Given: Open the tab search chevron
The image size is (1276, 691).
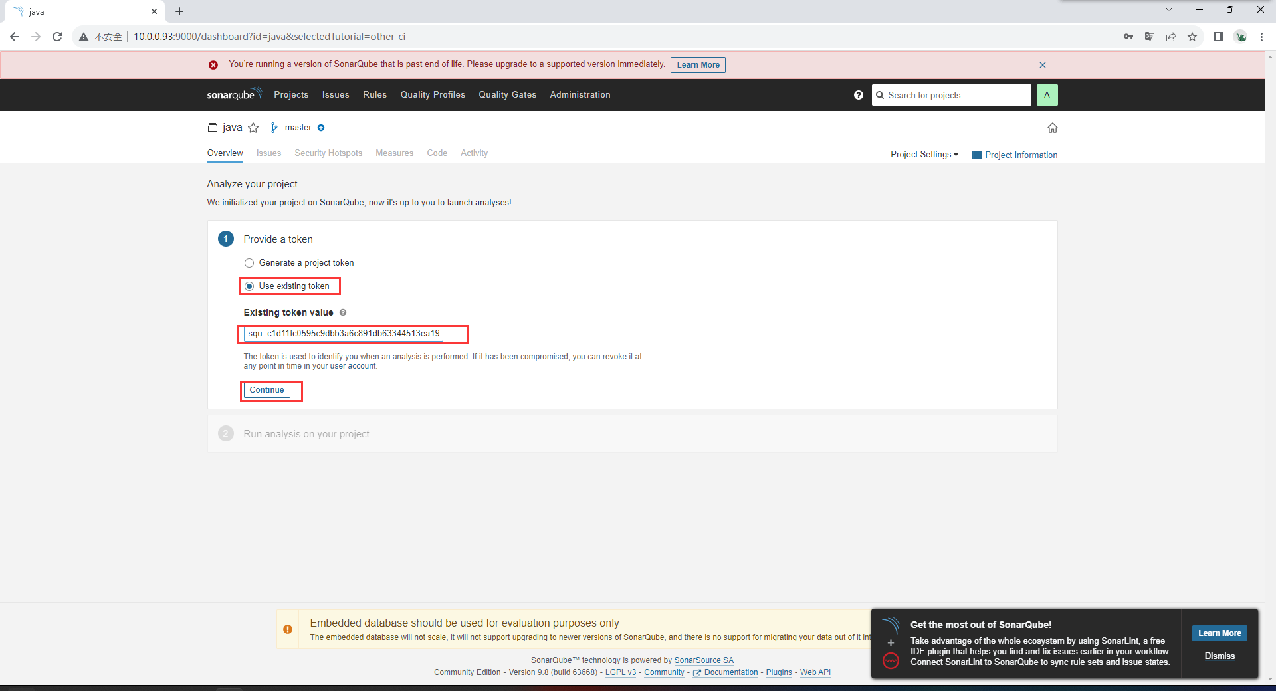Looking at the screenshot, I should pos(1169,9).
